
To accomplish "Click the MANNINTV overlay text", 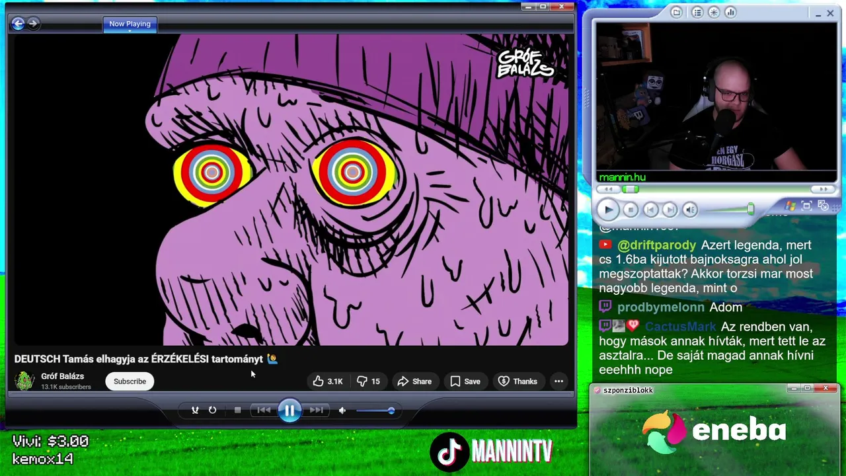I will point(512,452).
